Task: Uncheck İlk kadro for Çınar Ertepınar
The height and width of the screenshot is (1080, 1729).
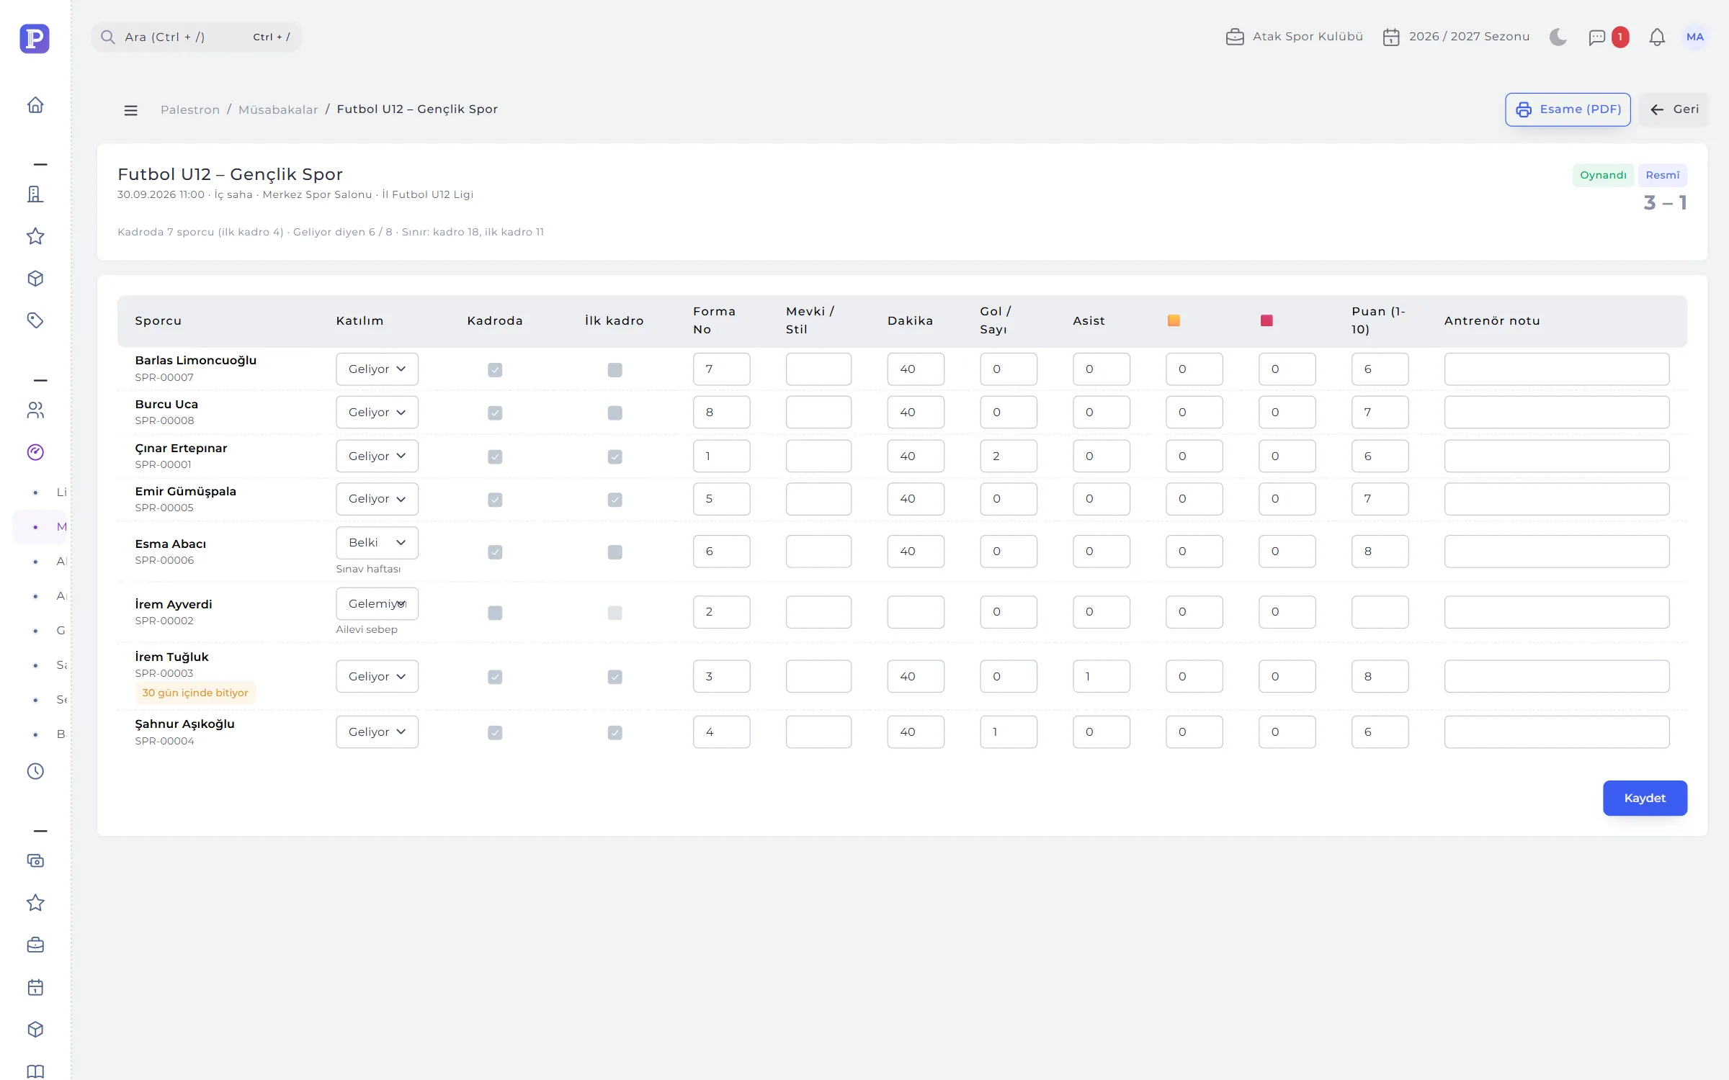Action: tap(615, 456)
